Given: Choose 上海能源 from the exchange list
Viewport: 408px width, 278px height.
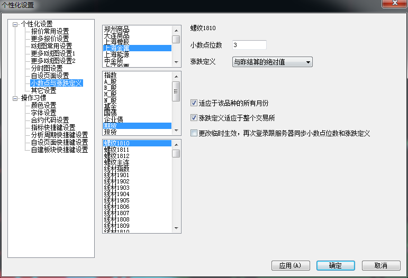Looking at the screenshot, I should [x=116, y=54].
